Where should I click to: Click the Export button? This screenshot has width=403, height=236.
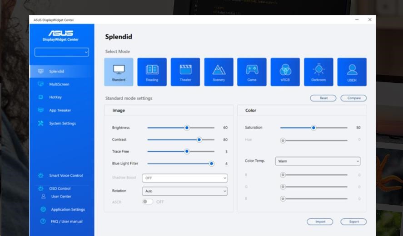pyautogui.click(x=353, y=222)
